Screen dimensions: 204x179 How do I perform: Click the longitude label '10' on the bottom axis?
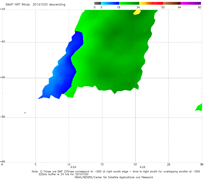(x=69, y=165)
